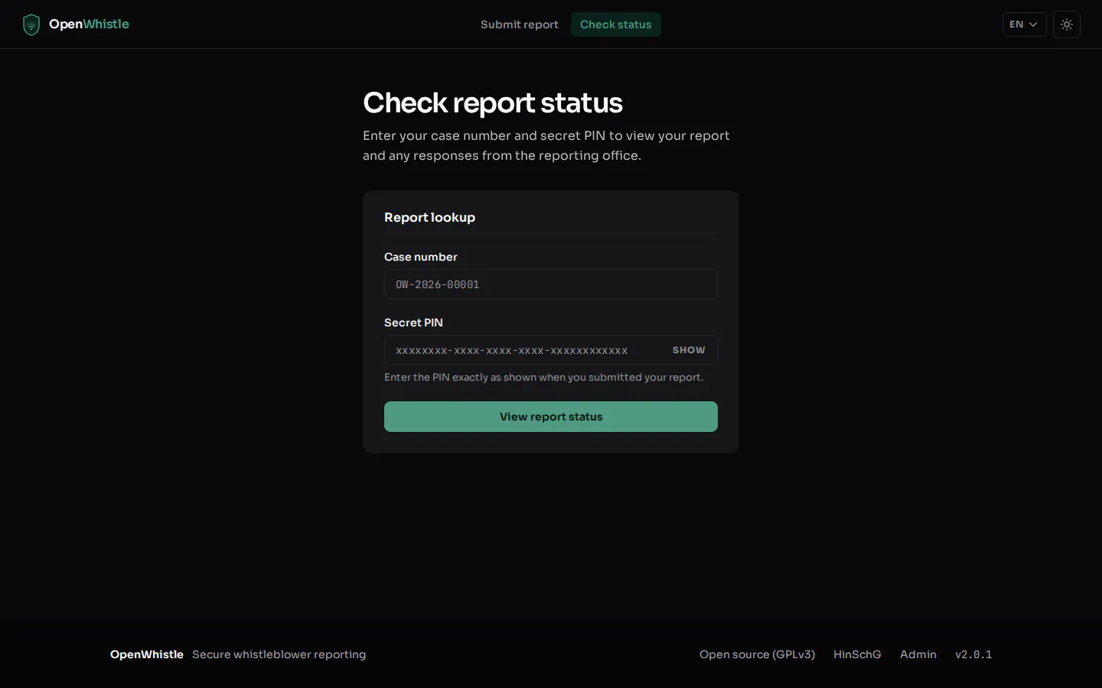Viewport: 1102px width, 688px height.
Task: Click the "Case number" label
Action: point(421,257)
